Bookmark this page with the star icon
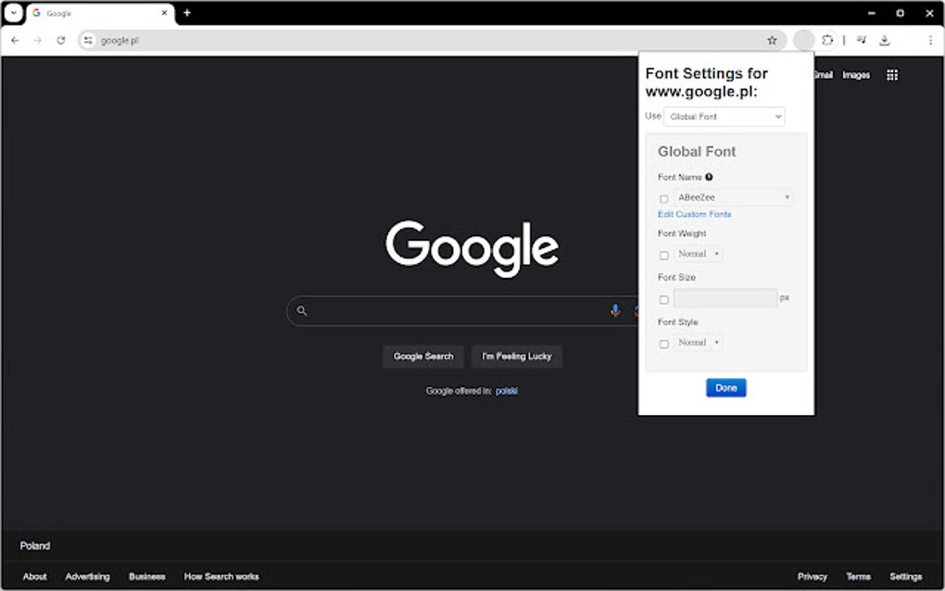This screenshot has width=945, height=591. [772, 40]
